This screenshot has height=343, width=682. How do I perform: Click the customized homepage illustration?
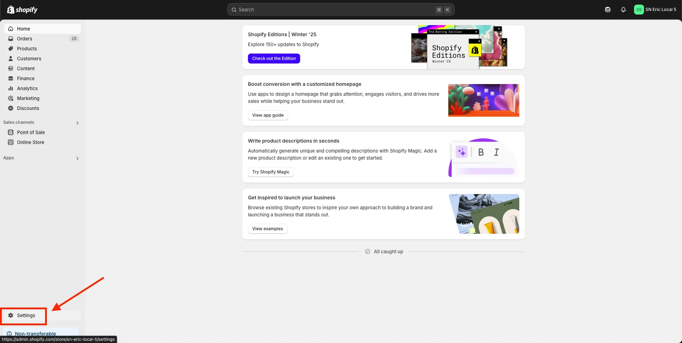(484, 100)
